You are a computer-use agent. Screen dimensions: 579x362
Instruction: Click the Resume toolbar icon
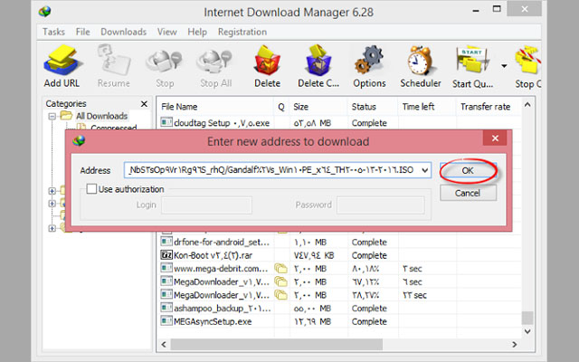point(114,59)
